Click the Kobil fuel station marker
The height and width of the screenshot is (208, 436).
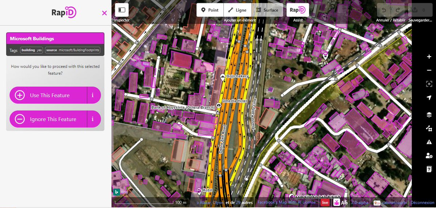pos(199,191)
